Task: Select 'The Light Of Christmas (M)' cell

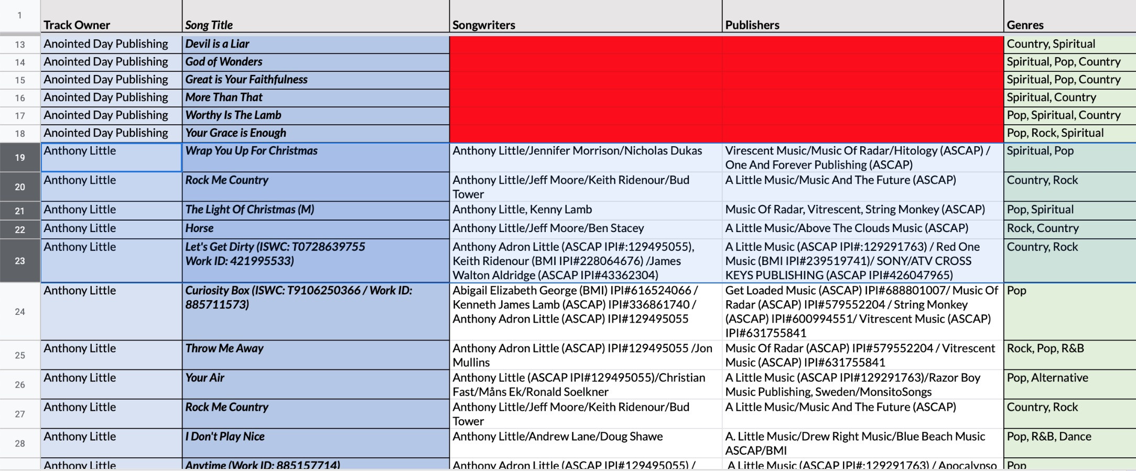Action: click(x=316, y=211)
